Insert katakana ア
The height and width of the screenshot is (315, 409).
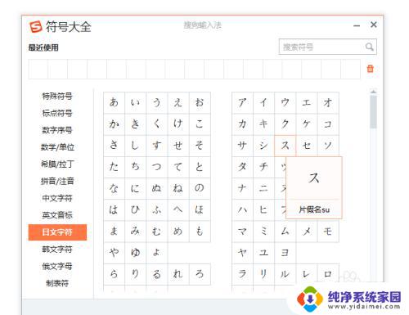[242, 102]
